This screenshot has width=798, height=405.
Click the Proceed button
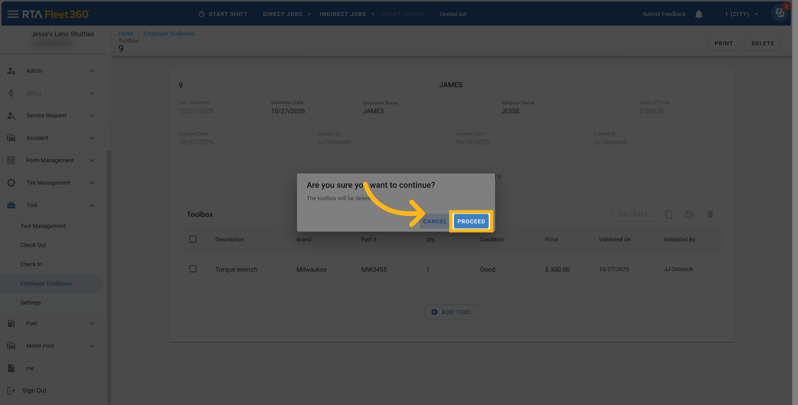tap(471, 221)
